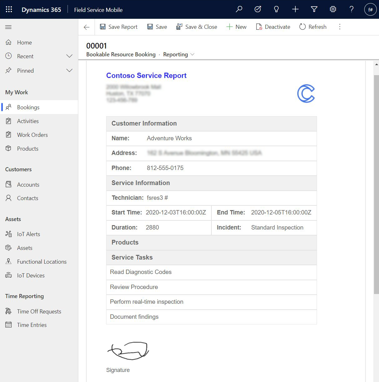
Task: Click the Bookable Resource Booking entity label
Action: [x=121, y=54]
